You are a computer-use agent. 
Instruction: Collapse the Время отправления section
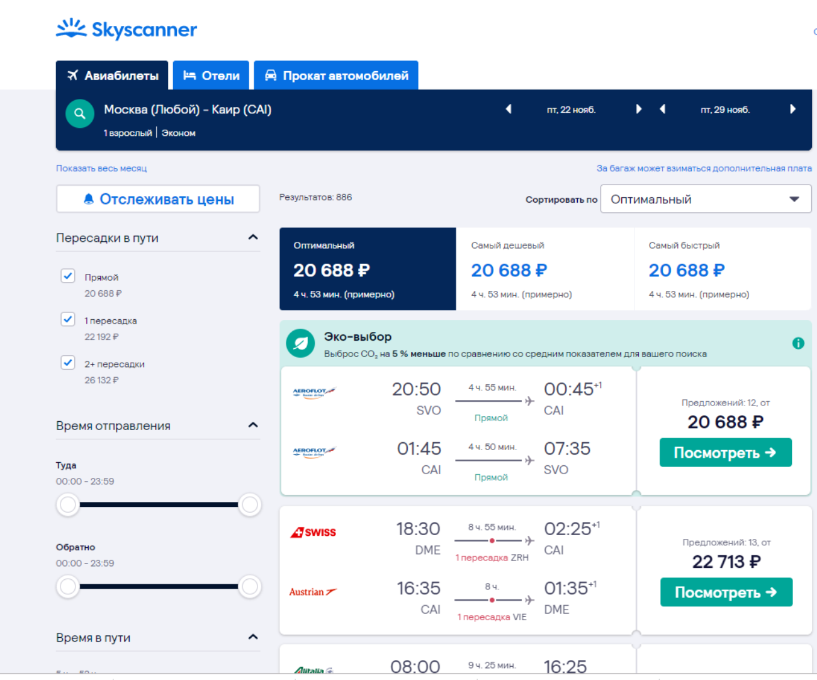(253, 425)
